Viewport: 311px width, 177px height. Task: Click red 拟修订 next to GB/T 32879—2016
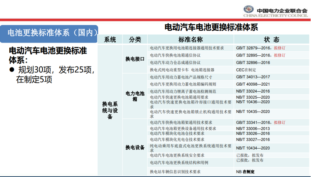pyautogui.click(x=280, y=48)
